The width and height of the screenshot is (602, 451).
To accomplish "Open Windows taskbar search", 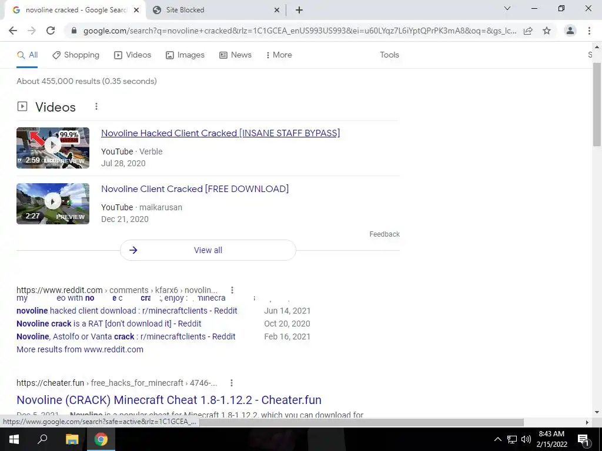I will tap(42, 439).
